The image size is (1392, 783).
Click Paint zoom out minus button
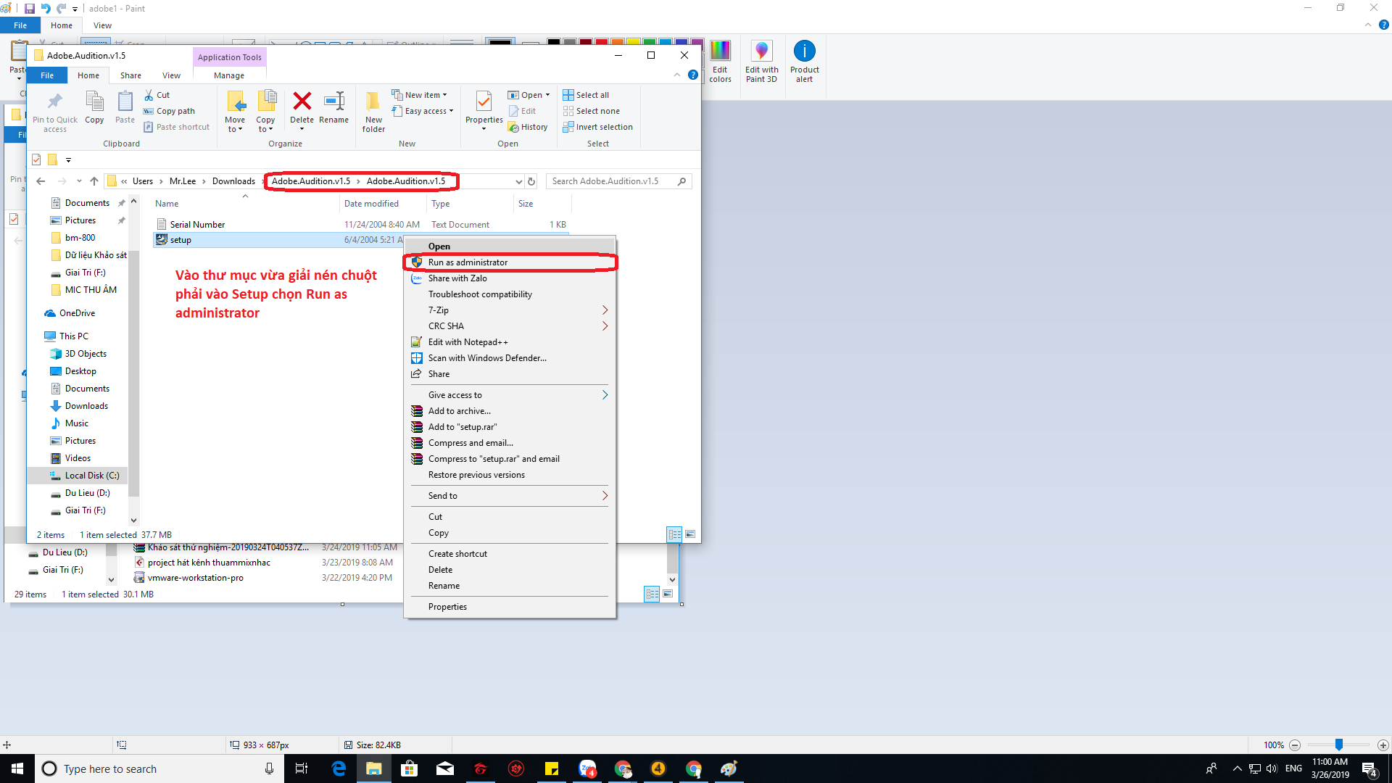click(x=1295, y=745)
